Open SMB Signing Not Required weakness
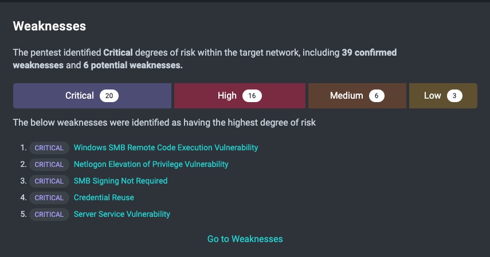 click(120, 181)
